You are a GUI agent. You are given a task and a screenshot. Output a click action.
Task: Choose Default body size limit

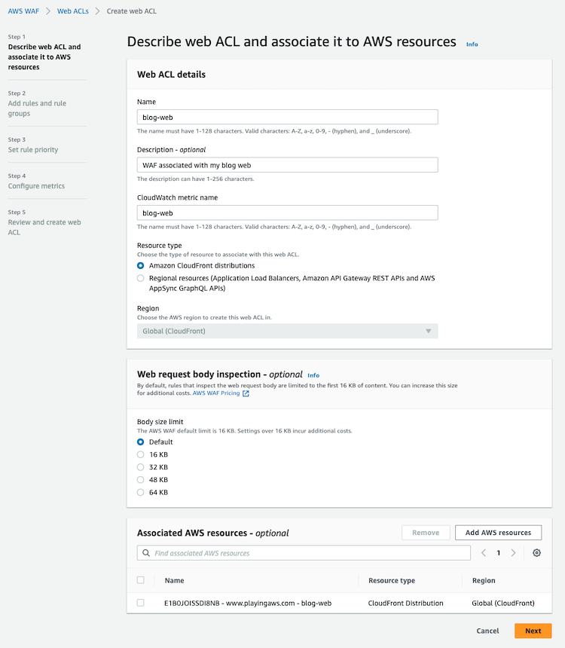(141, 442)
